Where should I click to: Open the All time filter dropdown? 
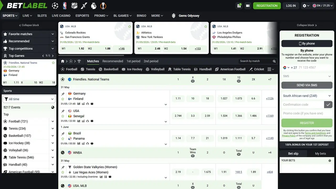pyautogui.click(x=29, y=99)
